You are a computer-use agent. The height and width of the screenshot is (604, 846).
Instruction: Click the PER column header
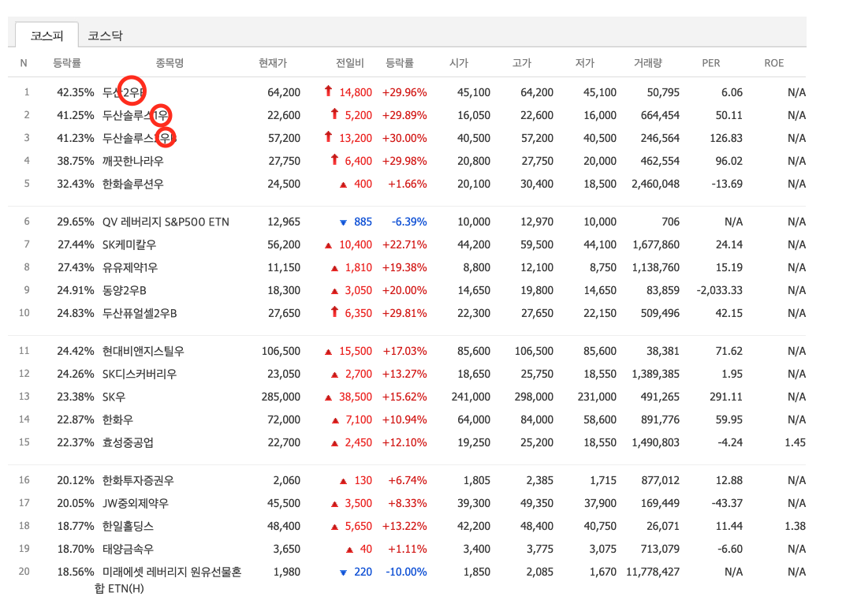click(x=710, y=63)
